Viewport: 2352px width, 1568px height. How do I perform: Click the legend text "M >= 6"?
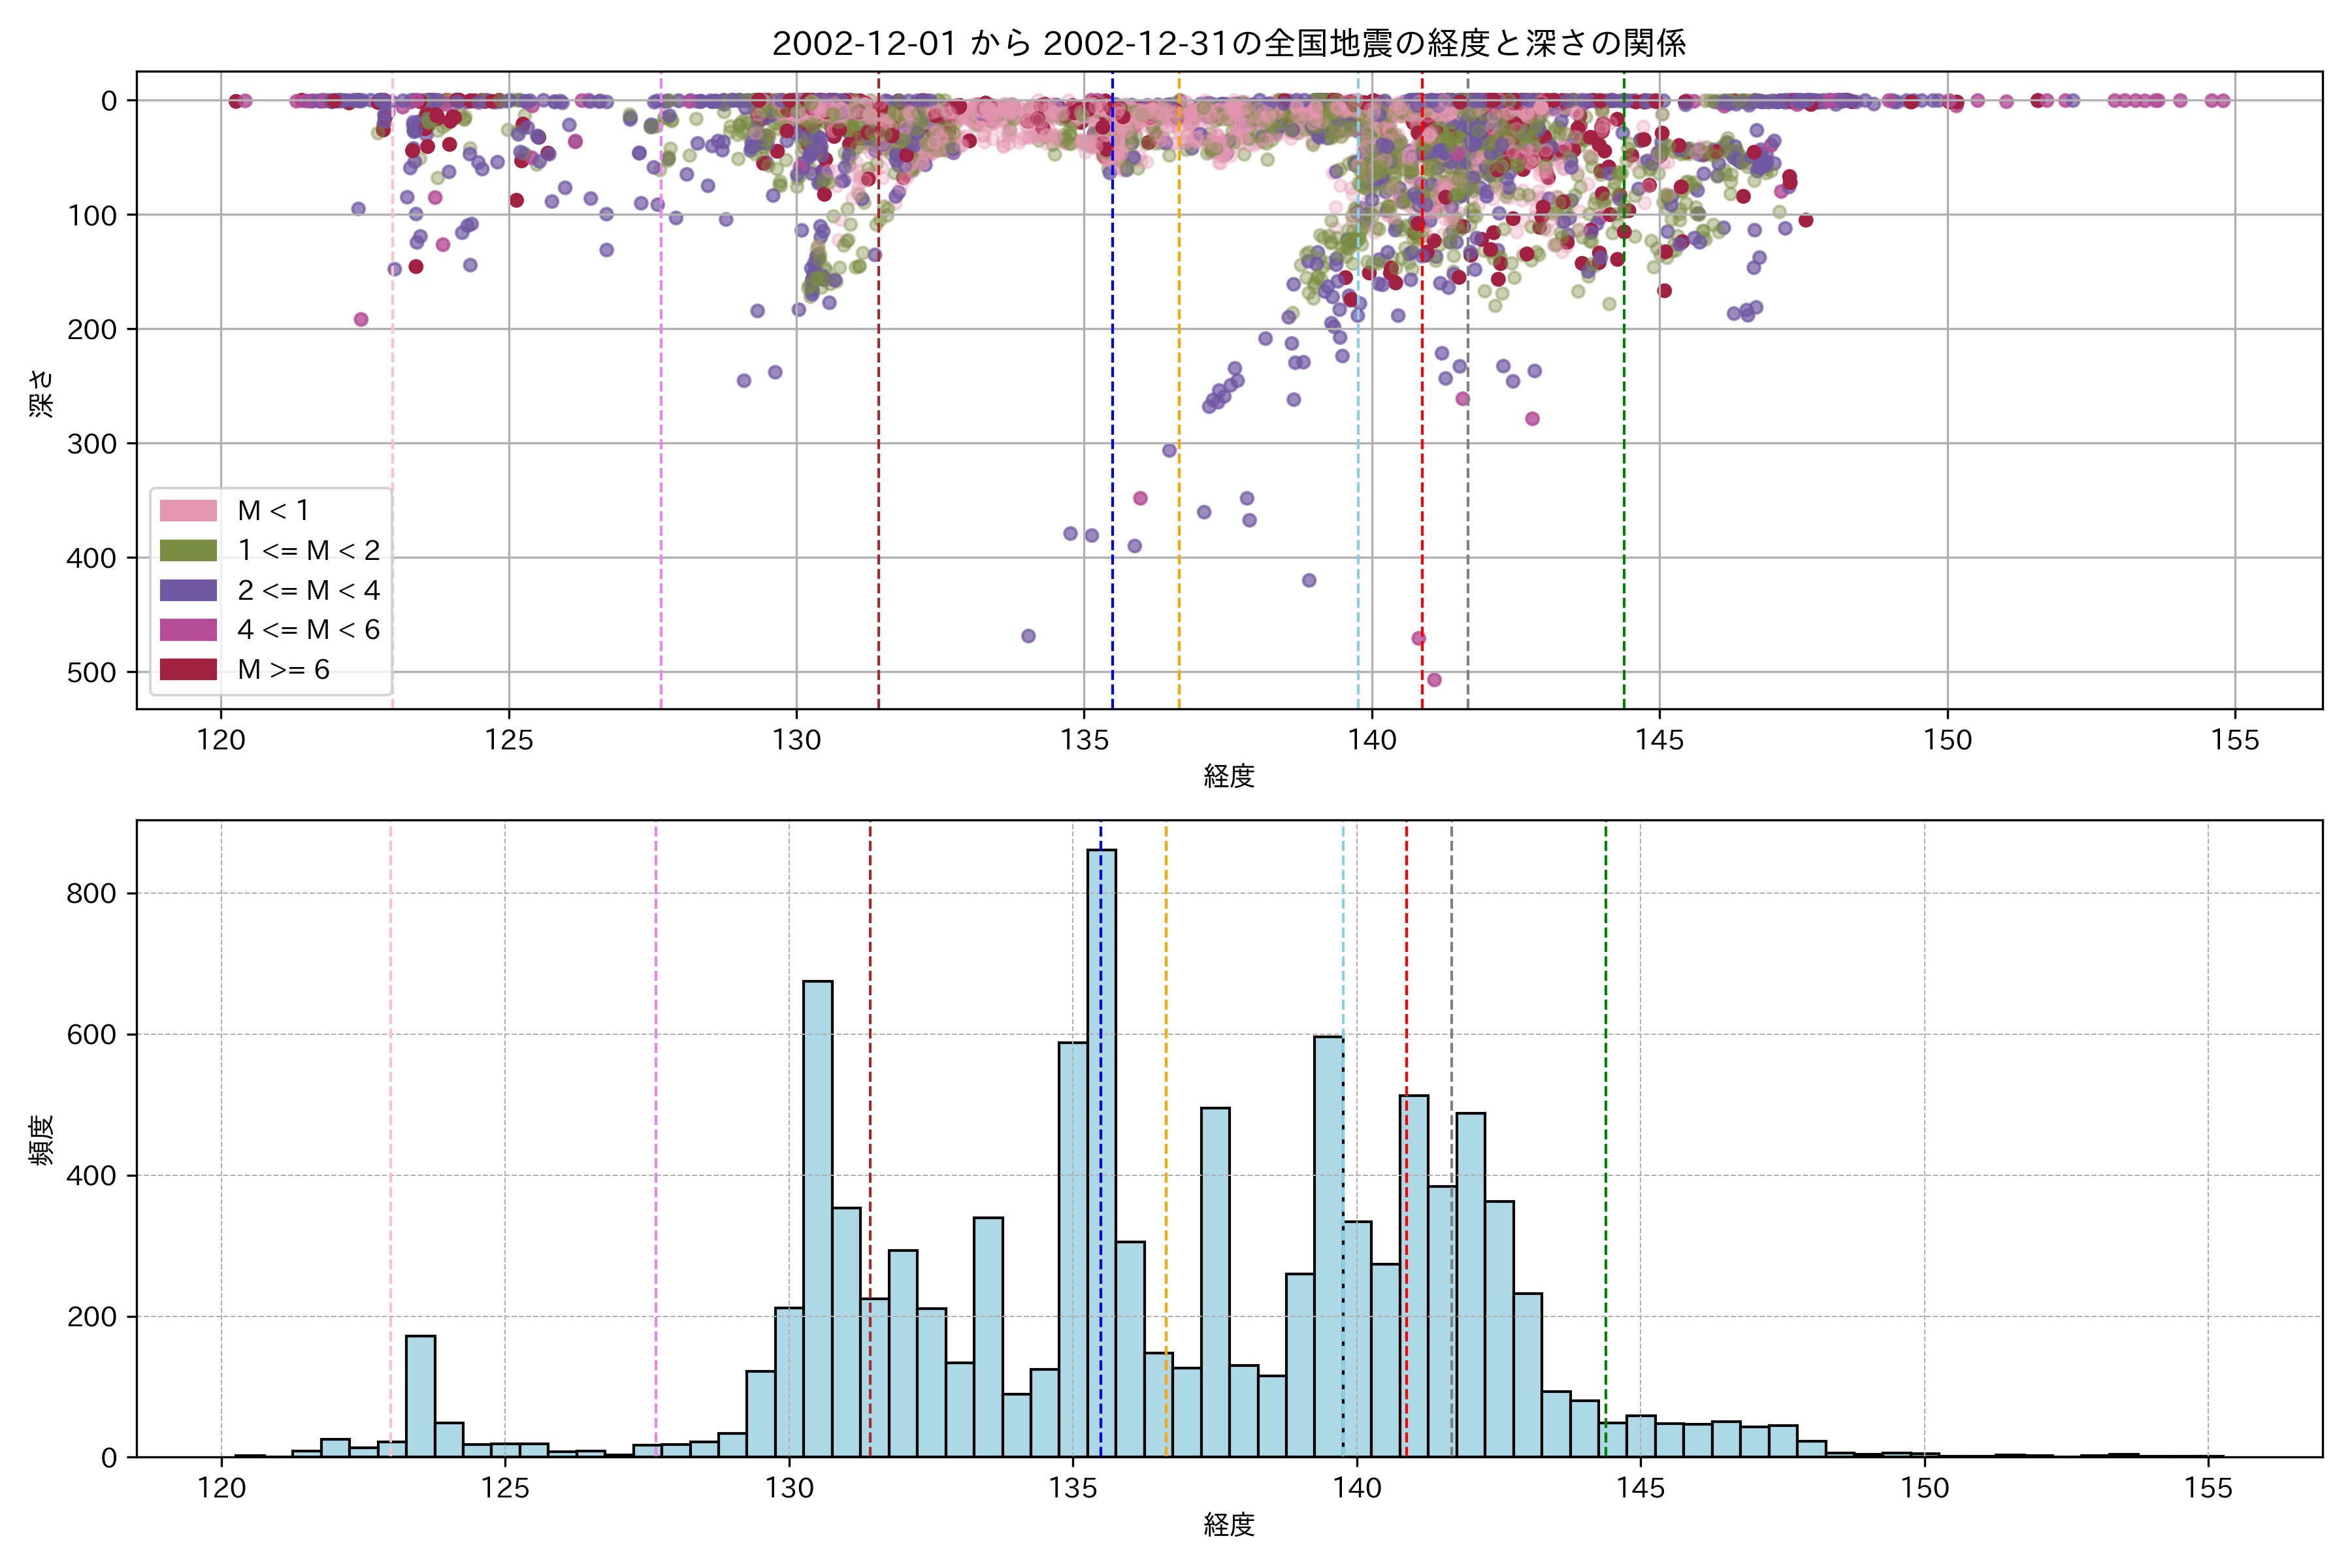coord(283,669)
